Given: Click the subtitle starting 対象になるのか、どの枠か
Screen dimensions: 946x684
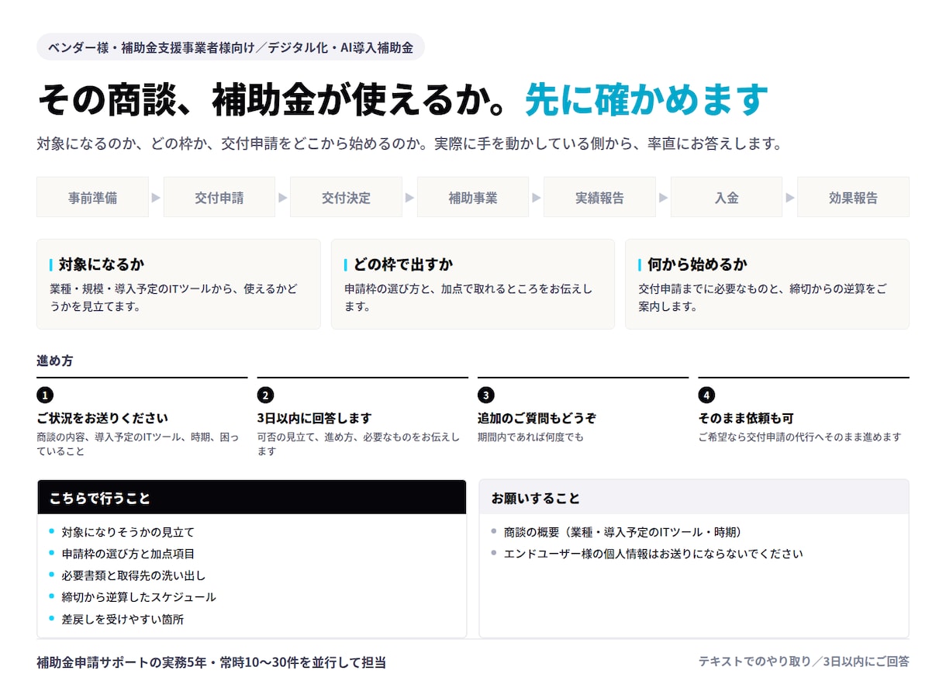Looking at the screenshot, I should click(x=409, y=144).
